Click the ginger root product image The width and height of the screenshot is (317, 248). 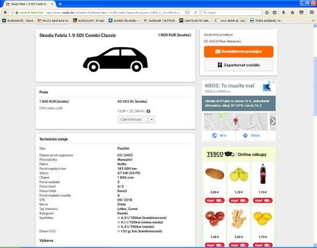coord(239,219)
